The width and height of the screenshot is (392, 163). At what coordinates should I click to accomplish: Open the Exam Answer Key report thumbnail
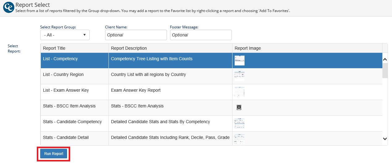[240, 92]
